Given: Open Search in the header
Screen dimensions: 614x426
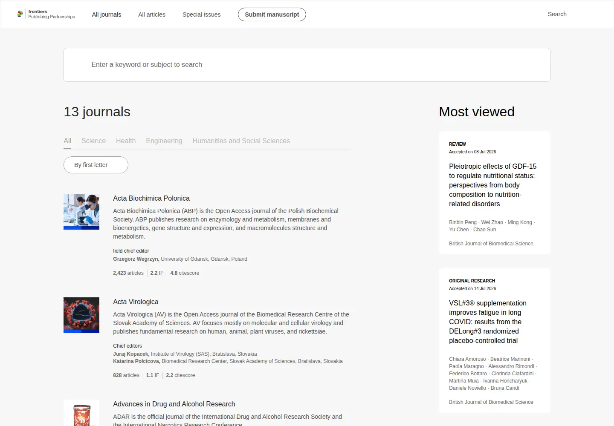Looking at the screenshot, I should click(x=557, y=14).
